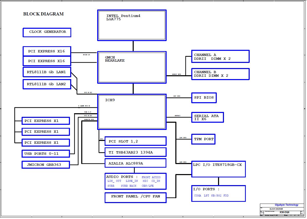Image resolution: width=307 pixels, height=219 pixels.
Task: Click the "X38-DQ6" document number
Action: click(x=284, y=212)
